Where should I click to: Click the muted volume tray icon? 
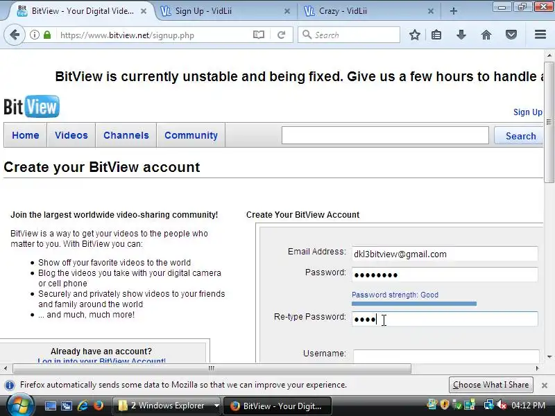(502, 405)
